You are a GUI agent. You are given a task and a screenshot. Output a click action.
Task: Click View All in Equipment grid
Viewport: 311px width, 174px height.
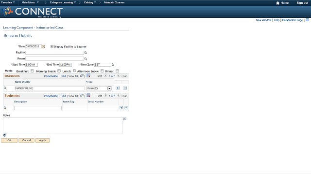[73, 96]
